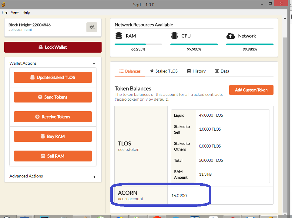The width and height of the screenshot is (292, 218).
Task: Click the plug icon beside Staked TLOS
Action: tap(152, 71)
